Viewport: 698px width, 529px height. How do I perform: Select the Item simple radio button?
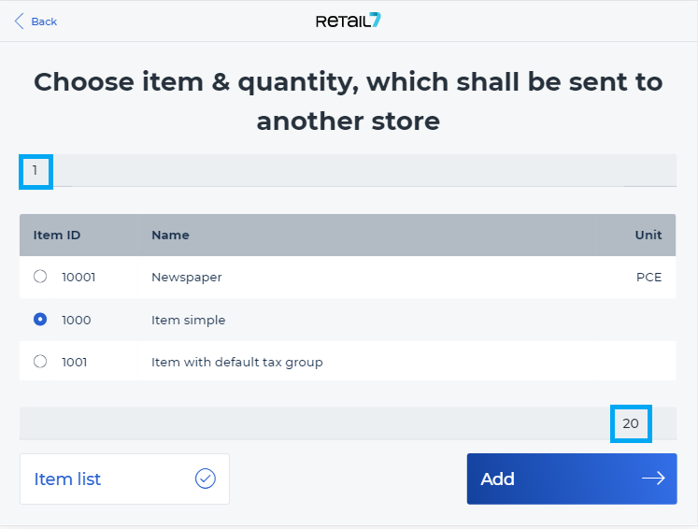pos(40,320)
